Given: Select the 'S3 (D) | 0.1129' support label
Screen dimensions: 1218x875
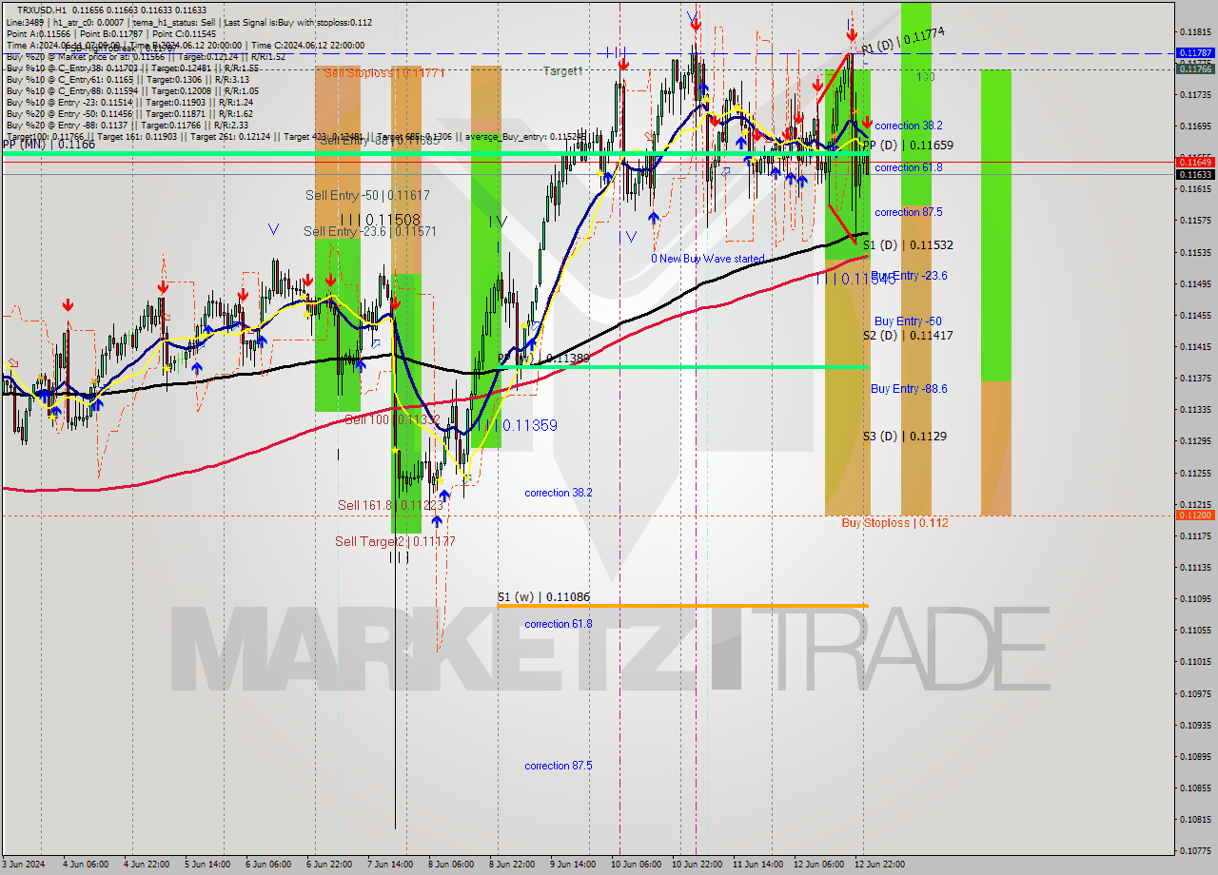Looking at the screenshot, I should click(904, 437).
